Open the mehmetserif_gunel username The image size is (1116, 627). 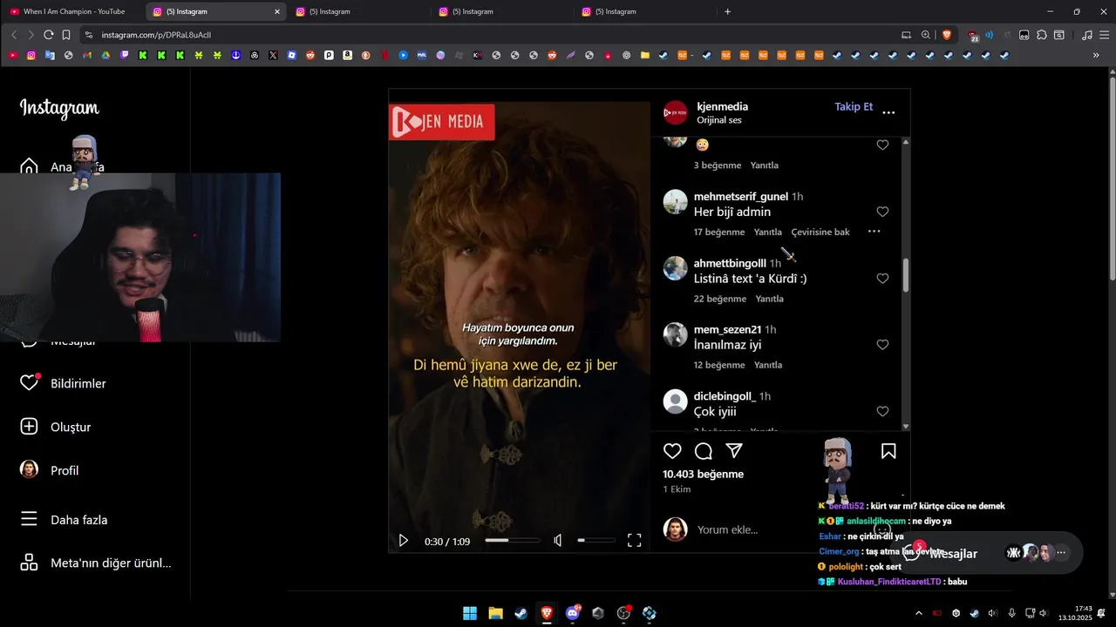pyautogui.click(x=741, y=197)
